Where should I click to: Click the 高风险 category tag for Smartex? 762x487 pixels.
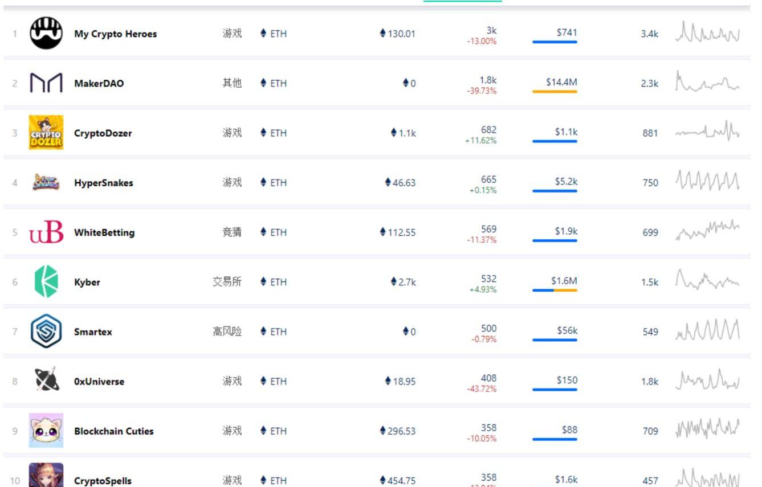227,331
